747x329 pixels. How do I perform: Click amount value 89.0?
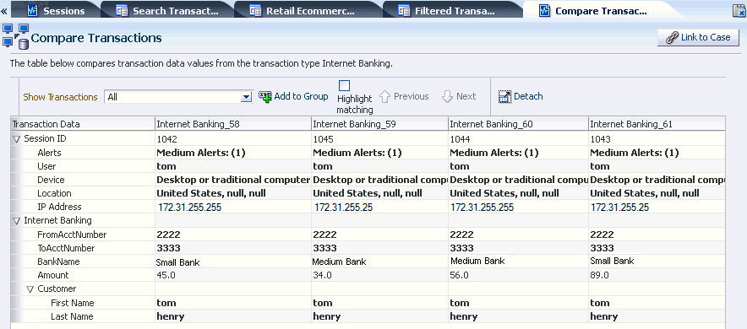pos(599,275)
